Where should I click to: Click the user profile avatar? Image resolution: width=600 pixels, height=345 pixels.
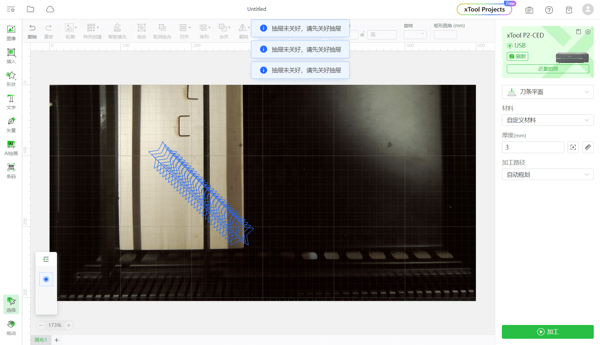click(588, 9)
